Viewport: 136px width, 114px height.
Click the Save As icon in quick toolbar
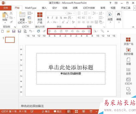pyautogui.click(x=20, y=31)
